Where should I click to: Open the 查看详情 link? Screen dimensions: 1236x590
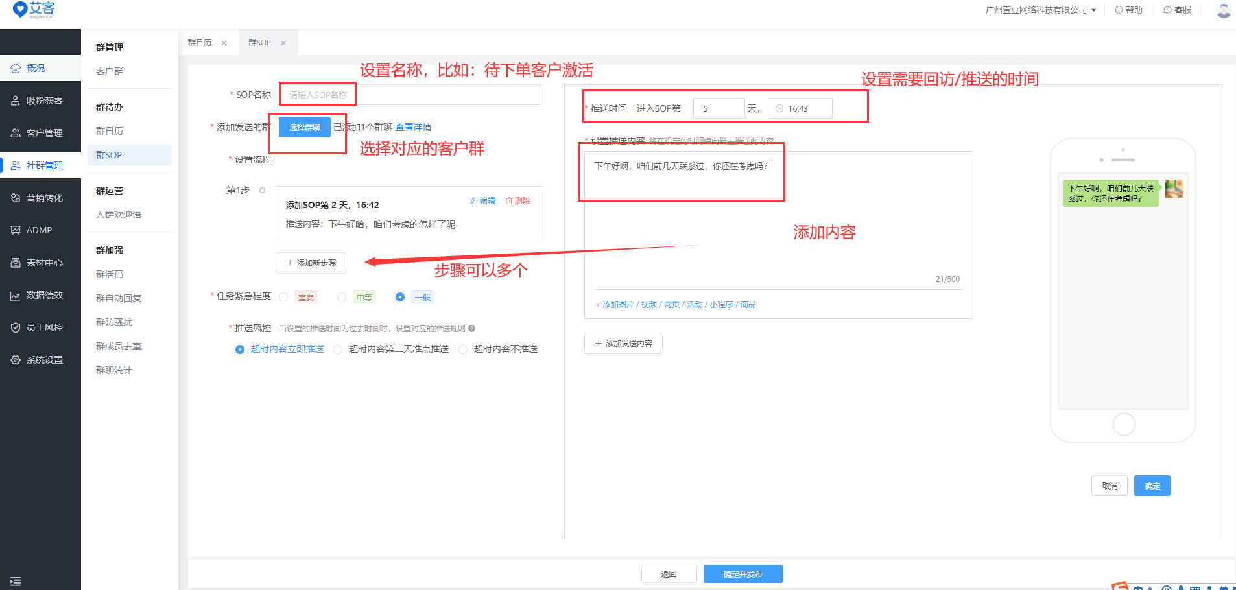tap(413, 127)
